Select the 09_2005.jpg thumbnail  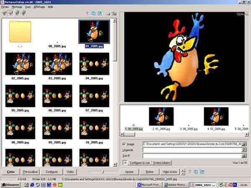coord(57,128)
